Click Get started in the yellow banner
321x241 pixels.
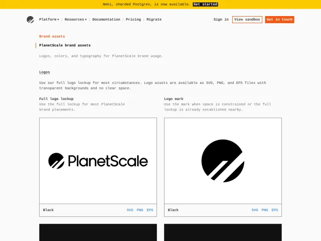[x=205, y=5]
